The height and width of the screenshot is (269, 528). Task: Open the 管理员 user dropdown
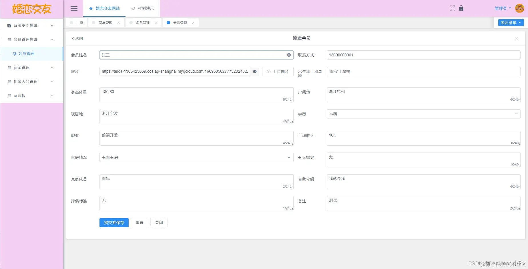coord(503,8)
